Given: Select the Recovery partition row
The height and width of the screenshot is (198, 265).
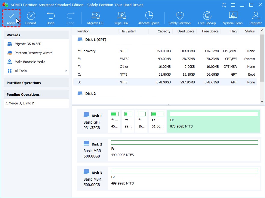Looking at the screenshot, I should pyautogui.click(x=165, y=51).
